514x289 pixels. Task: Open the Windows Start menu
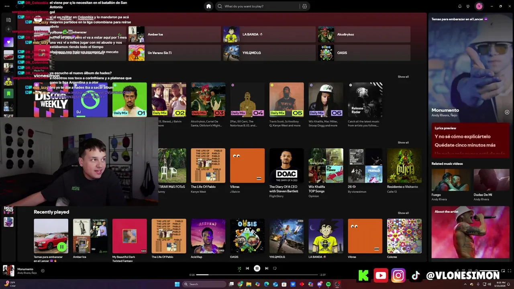177,284
